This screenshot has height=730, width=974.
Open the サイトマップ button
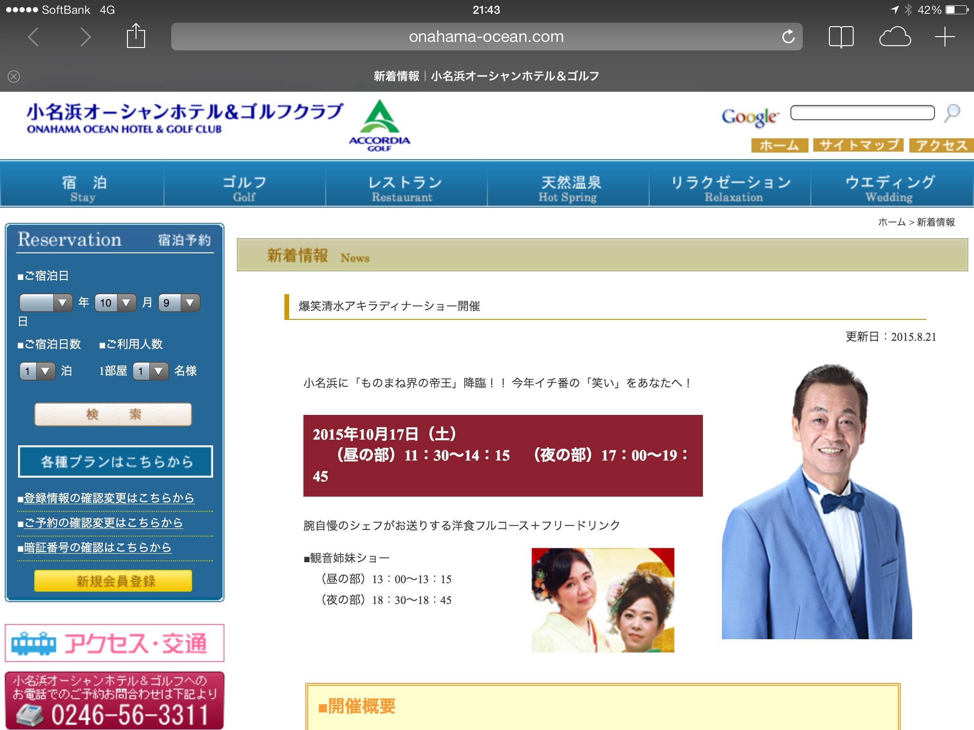point(858,145)
